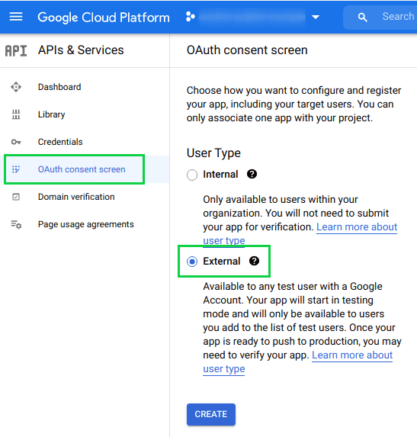
Task: Click the Page usage agreements settings icon
Action: coord(16,224)
